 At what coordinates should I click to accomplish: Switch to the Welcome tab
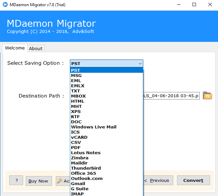pos(15,48)
